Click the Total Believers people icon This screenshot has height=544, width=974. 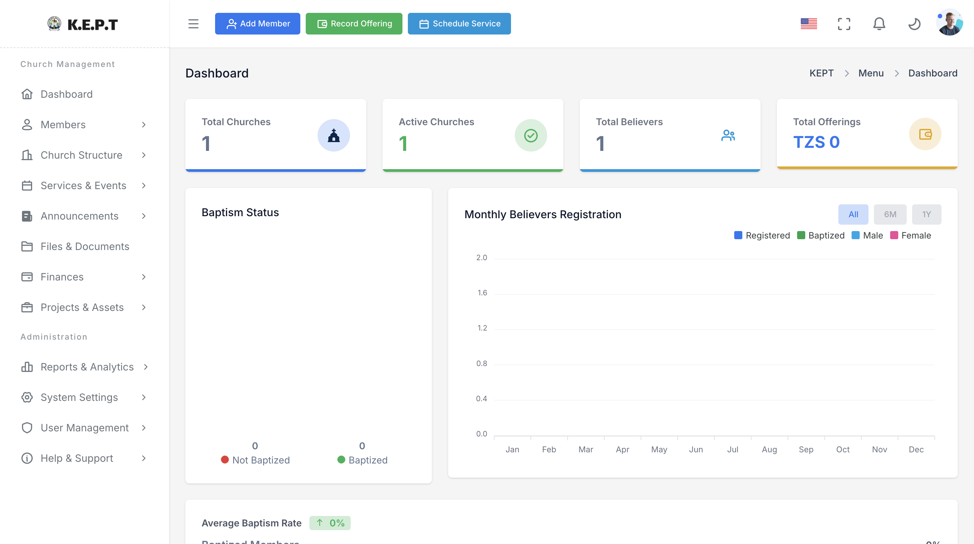pos(728,135)
